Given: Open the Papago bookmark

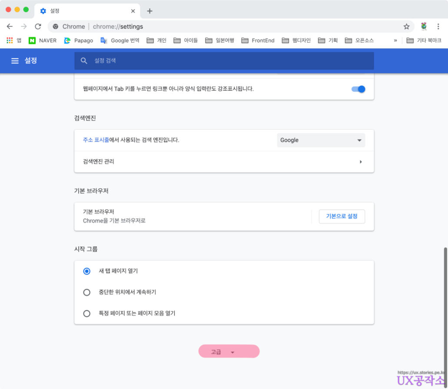Looking at the screenshot, I should pos(79,40).
